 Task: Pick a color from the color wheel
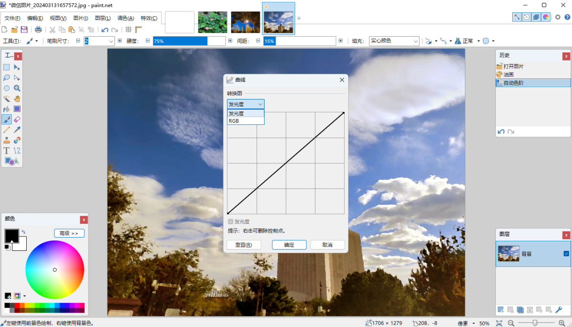(x=55, y=269)
